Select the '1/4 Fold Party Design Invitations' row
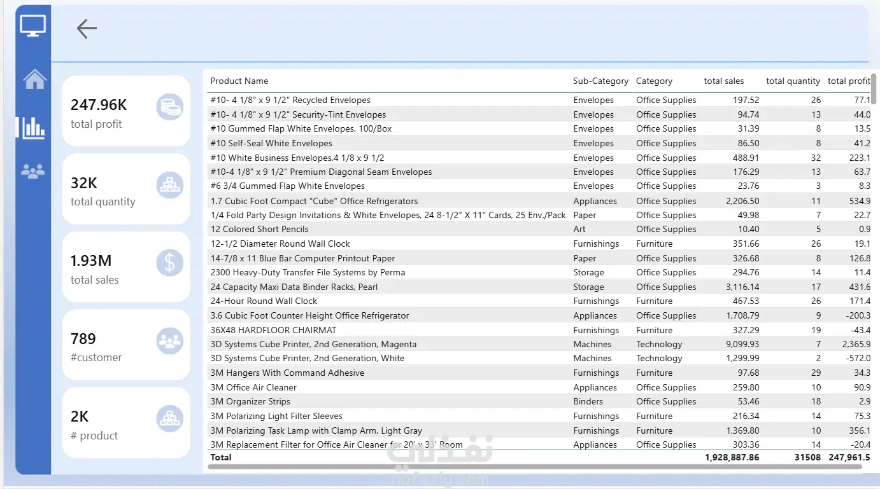880x489 pixels. 540,215
